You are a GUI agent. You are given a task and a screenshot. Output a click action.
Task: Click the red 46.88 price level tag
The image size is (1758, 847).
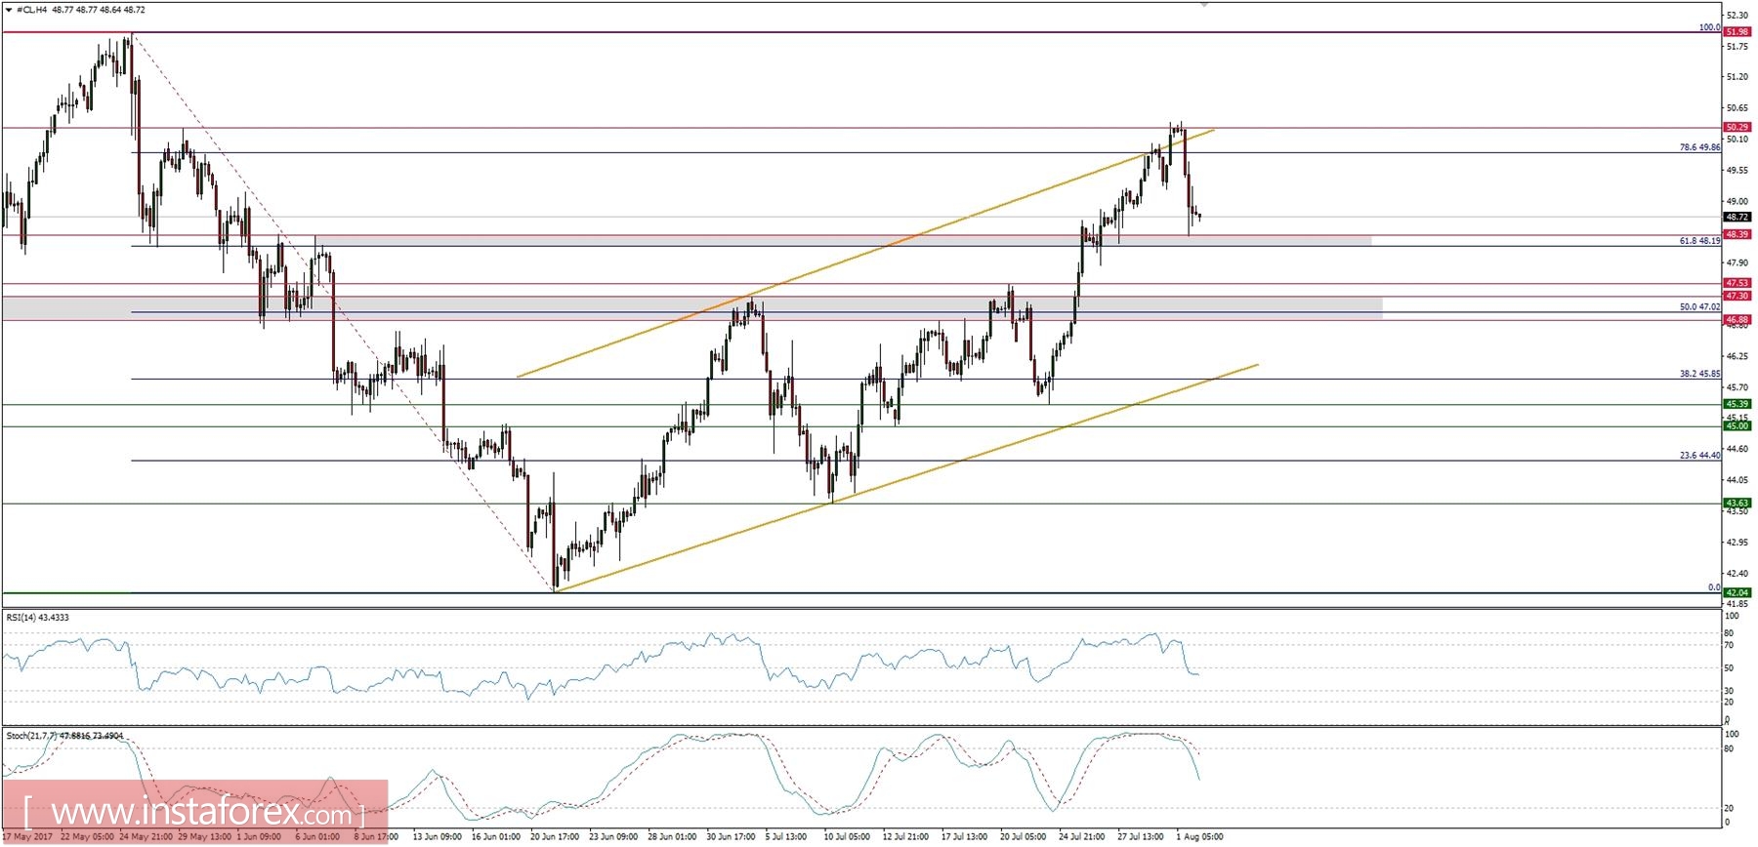tap(1737, 319)
